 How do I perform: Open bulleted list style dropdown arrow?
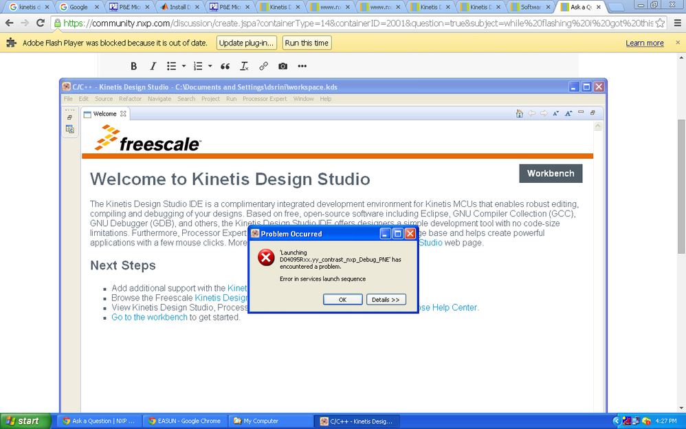click(x=184, y=66)
